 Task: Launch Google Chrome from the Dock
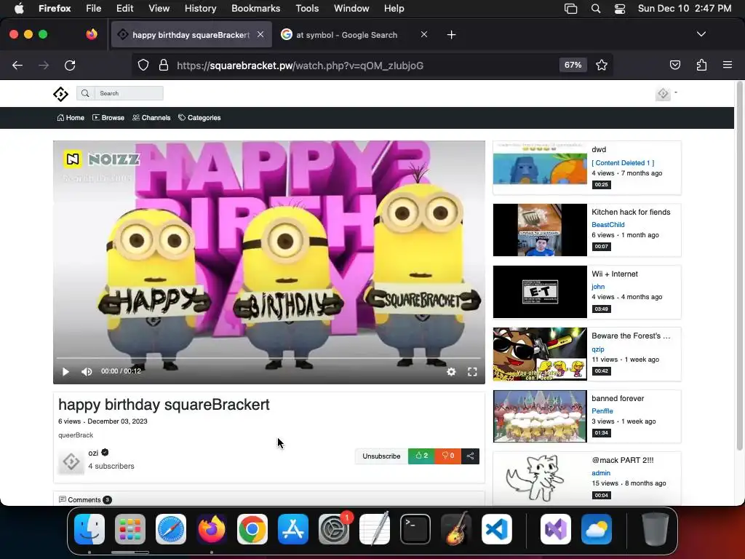tap(252, 529)
